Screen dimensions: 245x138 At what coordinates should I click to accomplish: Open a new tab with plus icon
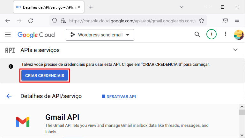(x=91, y=7)
